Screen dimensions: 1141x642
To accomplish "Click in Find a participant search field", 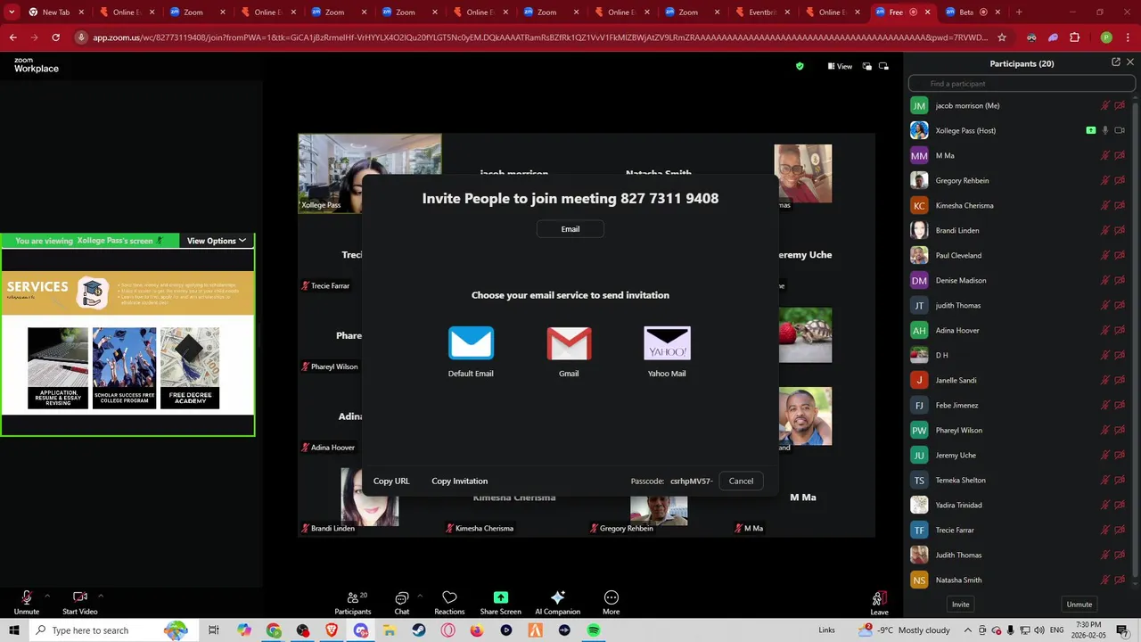I will pos(1022,84).
